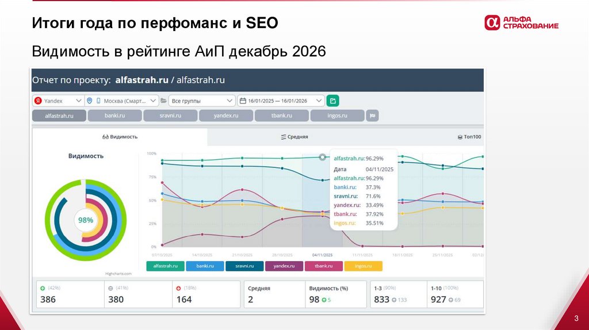The image size is (589, 330).
Task: Click the green up-arrow icon at 42%
Action: tap(43, 289)
